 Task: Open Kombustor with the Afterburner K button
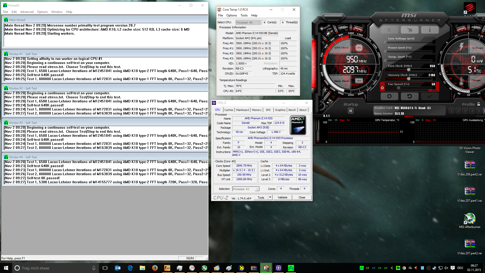pos(389,30)
